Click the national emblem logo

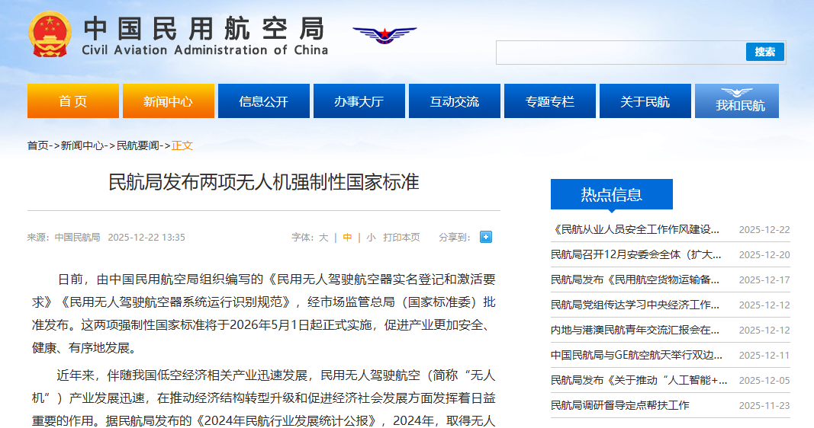50,34
